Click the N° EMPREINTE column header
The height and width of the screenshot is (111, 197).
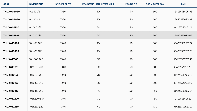point(63,4)
